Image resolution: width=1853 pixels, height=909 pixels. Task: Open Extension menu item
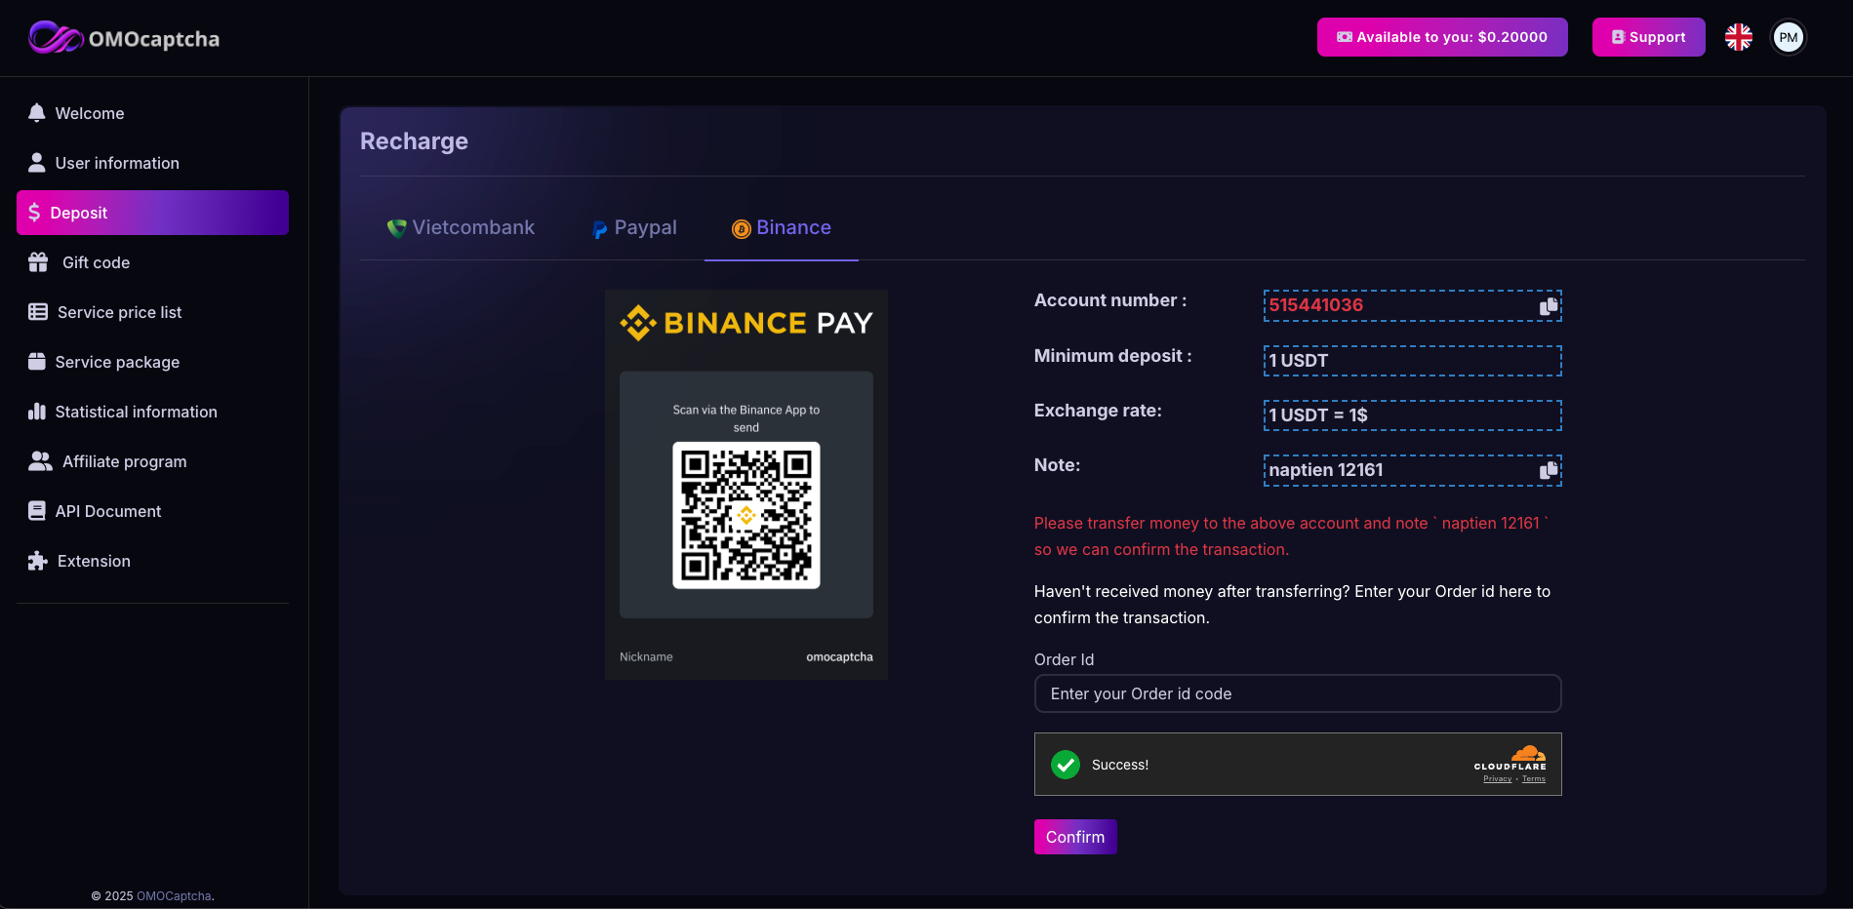point(152,561)
